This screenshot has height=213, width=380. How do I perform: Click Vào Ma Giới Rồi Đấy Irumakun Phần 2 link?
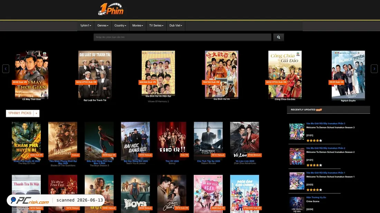pos(325,148)
